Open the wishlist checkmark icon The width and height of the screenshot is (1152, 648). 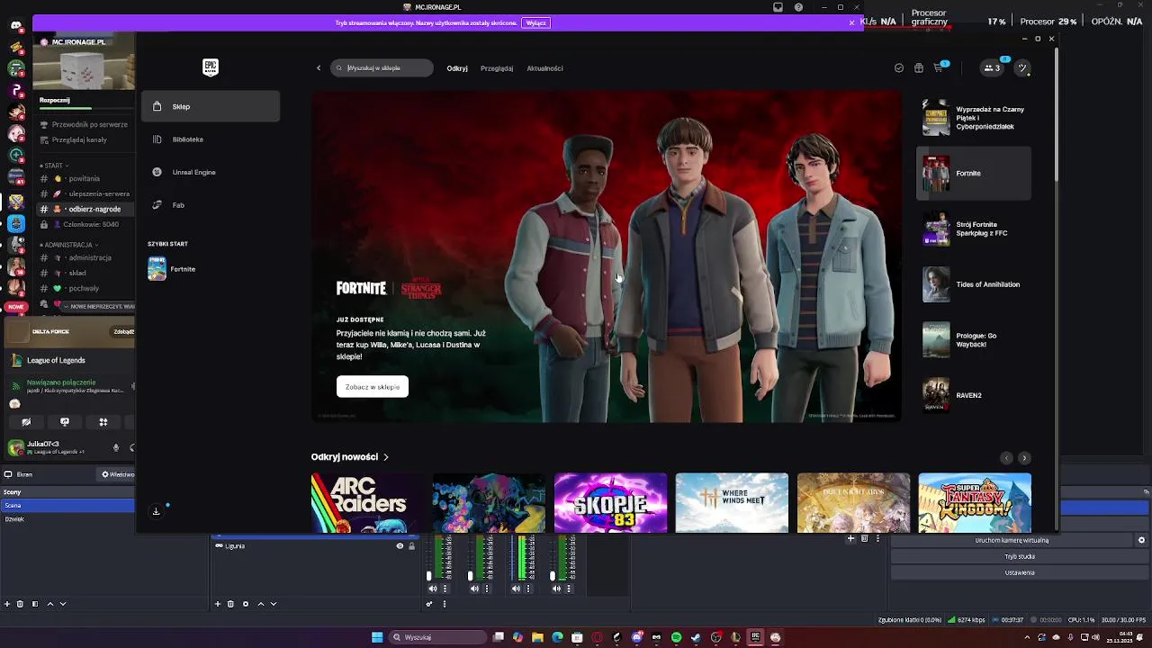(899, 67)
